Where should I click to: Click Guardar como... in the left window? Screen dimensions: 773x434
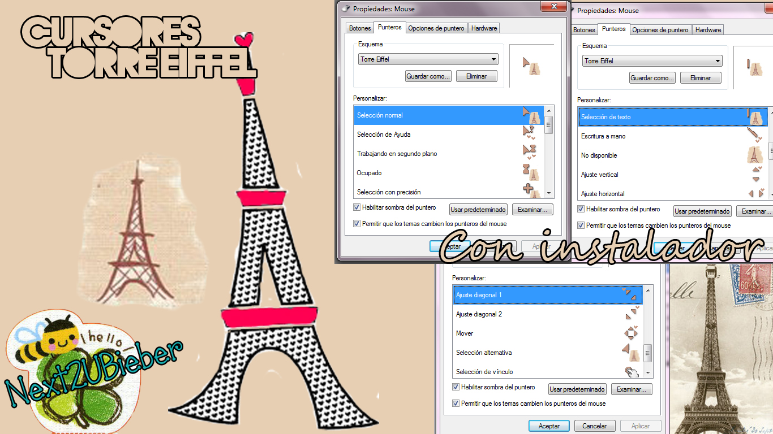coord(428,76)
